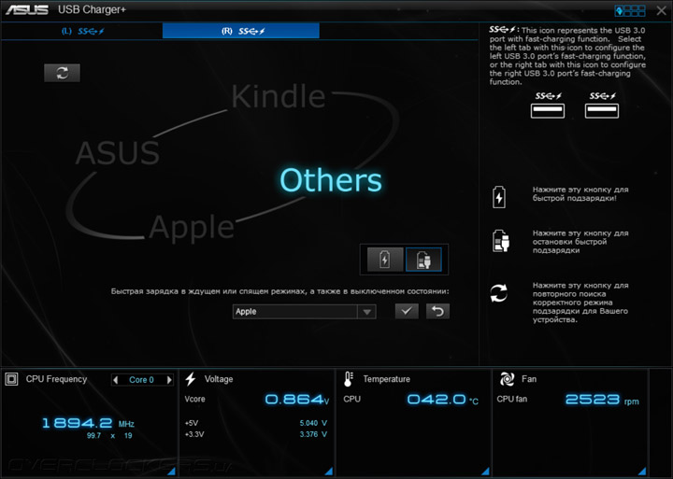Expand the CPU Frequency panel corner triangle
Viewport: 673px width, 479px height.
click(x=172, y=472)
